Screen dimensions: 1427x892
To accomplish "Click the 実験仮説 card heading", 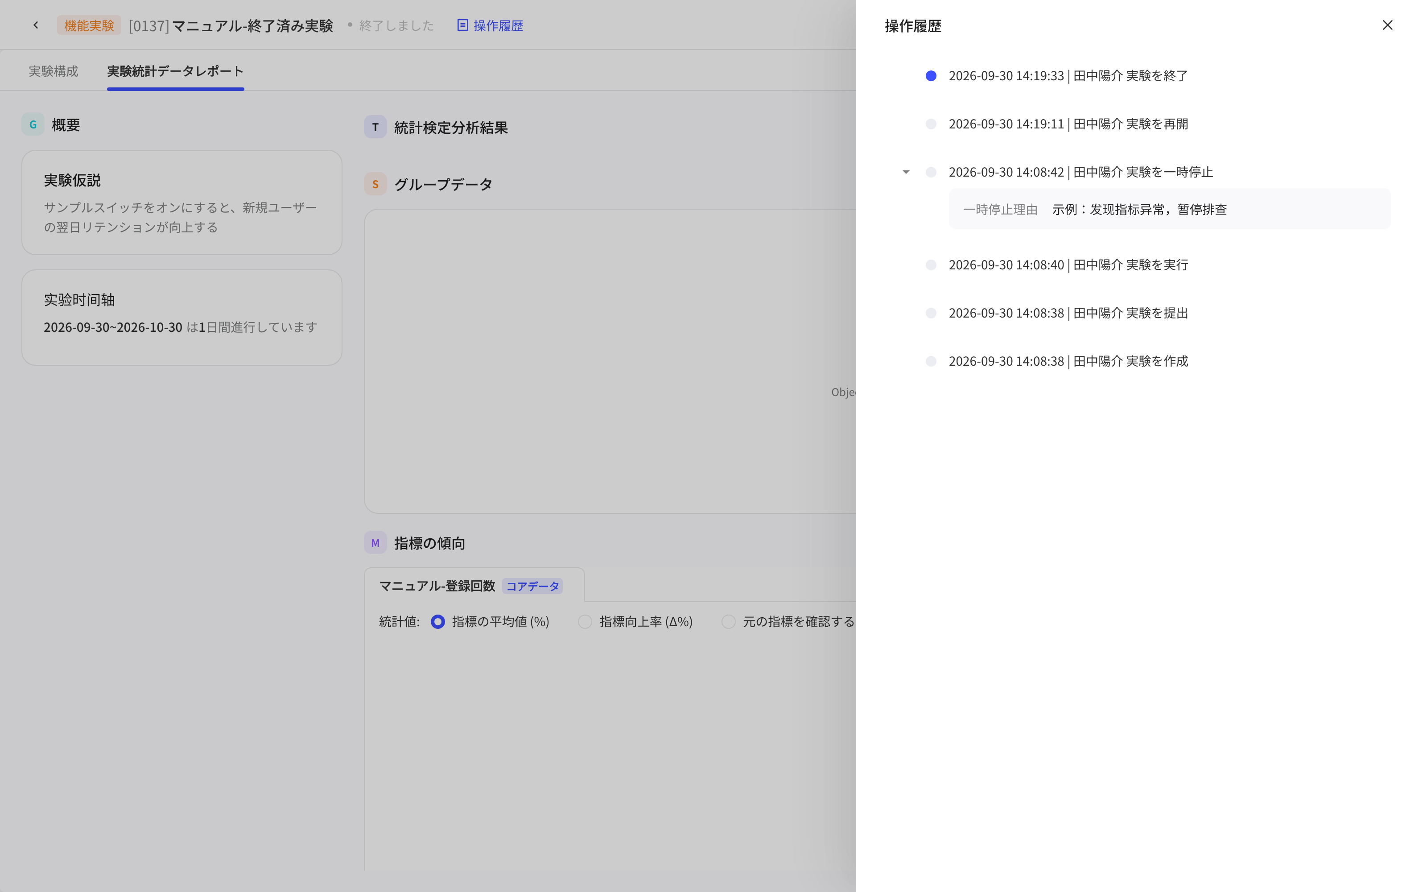I will (72, 181).
